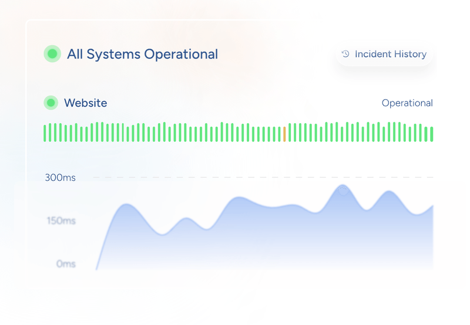Click green bar immediately left of orange bar

[279, 134]
